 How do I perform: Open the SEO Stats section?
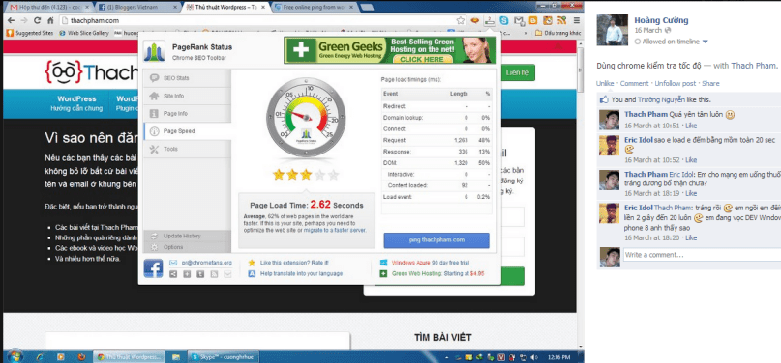tap(188, 78)
